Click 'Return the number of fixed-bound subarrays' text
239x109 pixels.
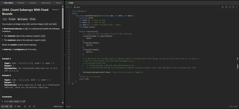[19, 45]
